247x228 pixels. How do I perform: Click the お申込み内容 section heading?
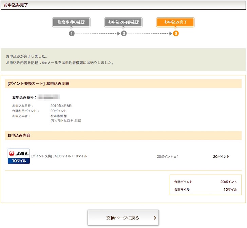[x=19, y=135]
